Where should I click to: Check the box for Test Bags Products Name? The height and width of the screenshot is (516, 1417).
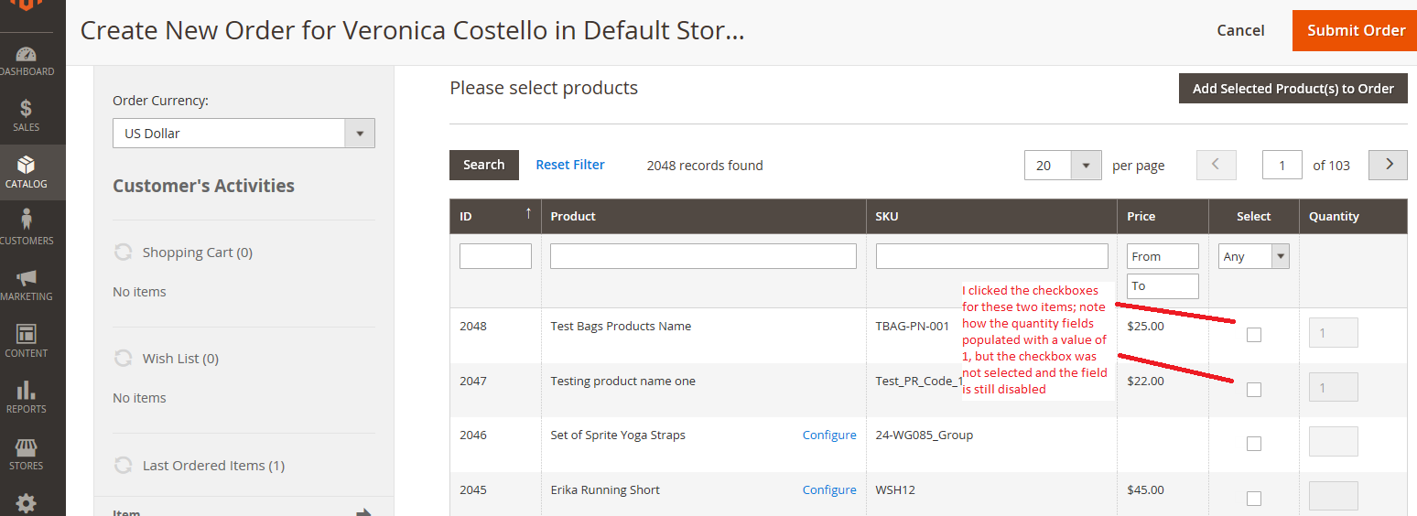(x=1254, y=335)
